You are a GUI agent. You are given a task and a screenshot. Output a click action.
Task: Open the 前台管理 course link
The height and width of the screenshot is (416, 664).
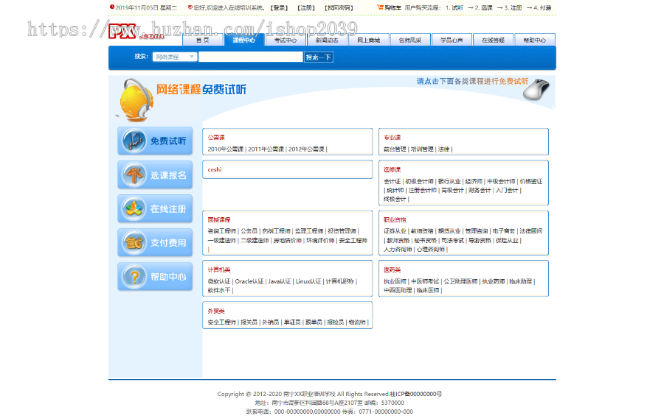(395, 149)
